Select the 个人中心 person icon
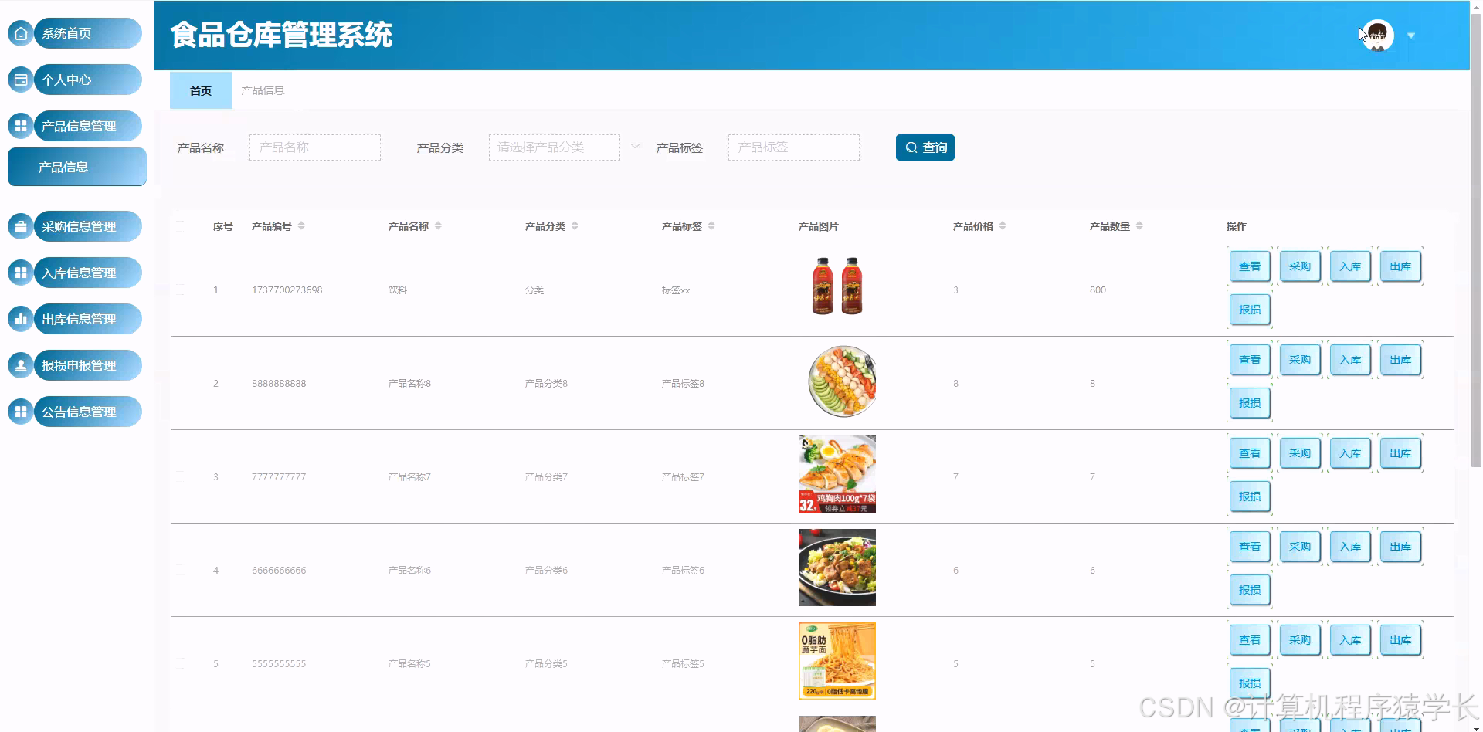This screenshot has height=732, width=1483. pyautogui.click(x=20, y=80)
